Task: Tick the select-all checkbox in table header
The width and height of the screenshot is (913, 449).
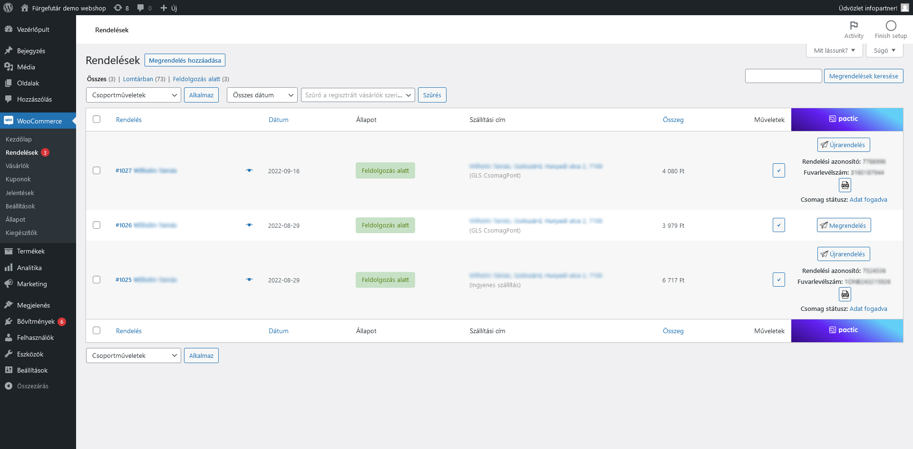Action: pos(97,119)
